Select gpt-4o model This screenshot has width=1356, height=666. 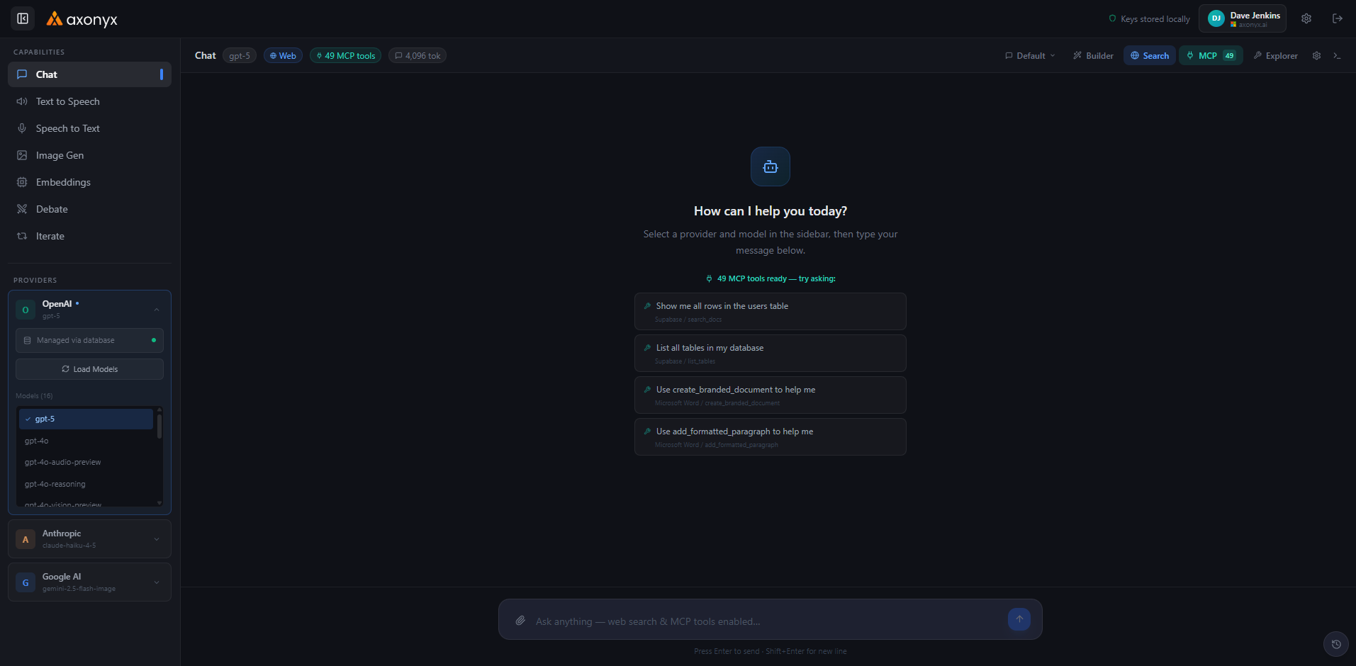(x=86, y=441)
